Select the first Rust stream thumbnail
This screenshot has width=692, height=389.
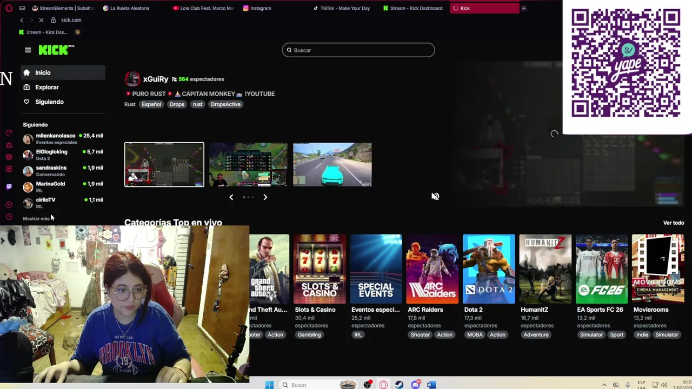[x=164, y=165]
